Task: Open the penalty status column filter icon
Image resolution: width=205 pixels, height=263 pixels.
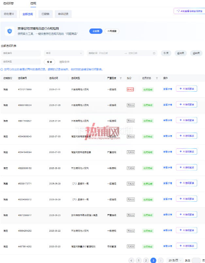Action: pos(157,78)
